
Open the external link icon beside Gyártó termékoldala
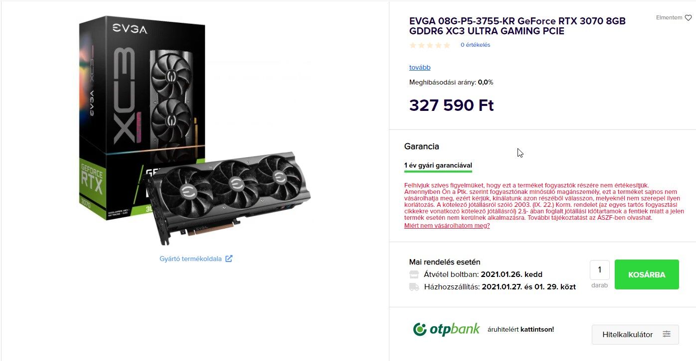coord(229,259)
